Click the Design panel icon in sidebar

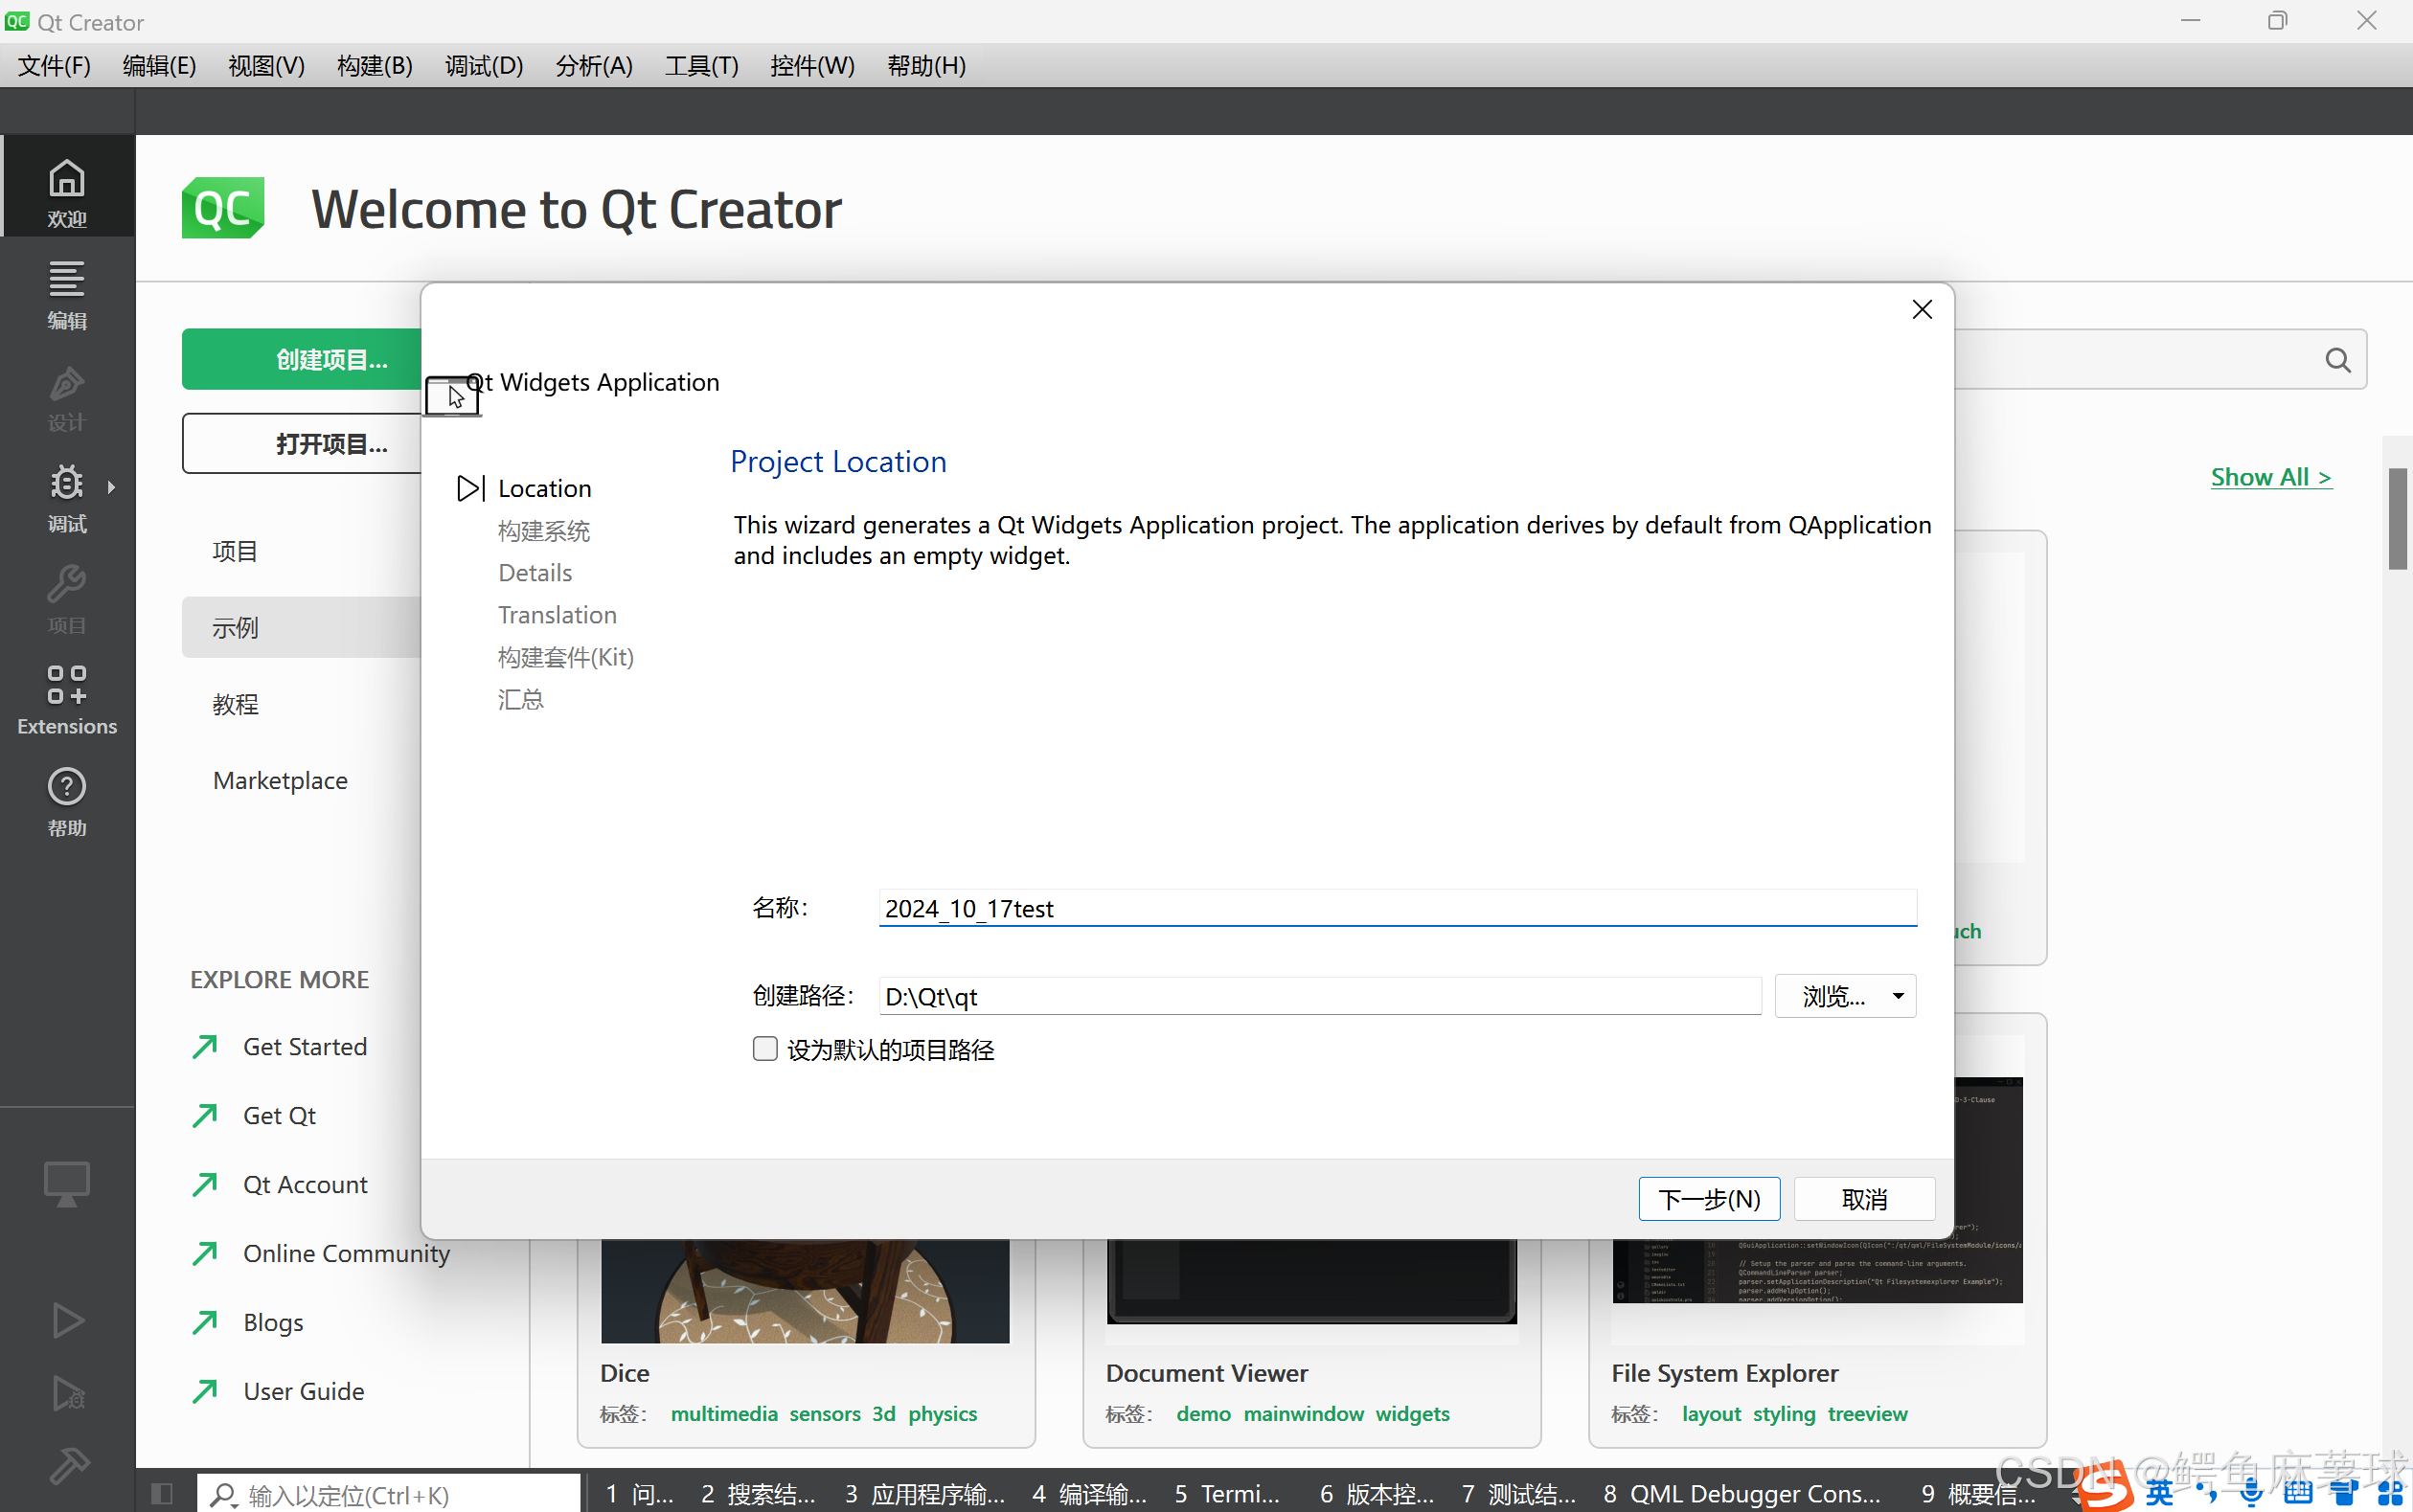66,397
